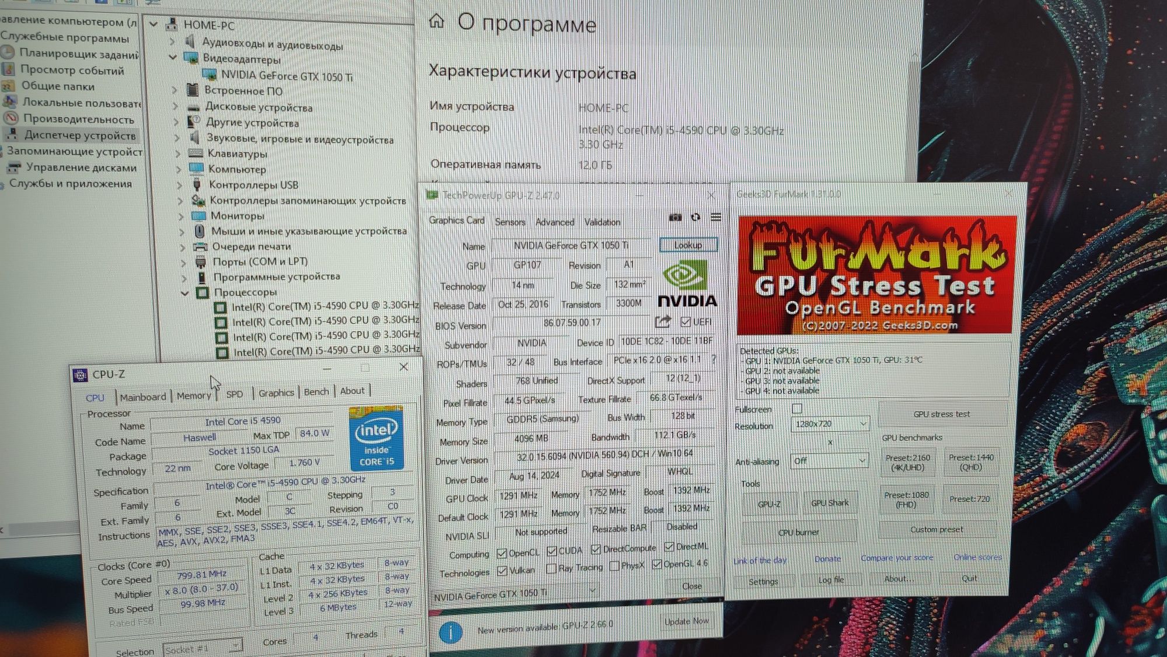Open the Mainboard tab in CPU-Z
The height and width of the screenshot is (657, 1167).
coord(143,397)
